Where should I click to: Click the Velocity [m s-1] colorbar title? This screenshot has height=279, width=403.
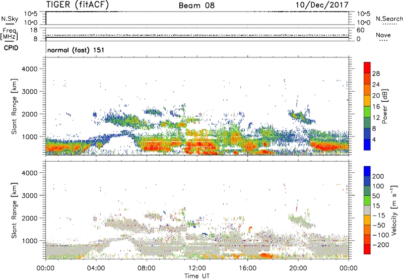(x=394, y=210)
